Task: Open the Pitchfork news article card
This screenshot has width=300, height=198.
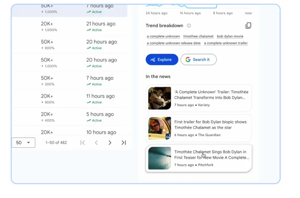Action: (199, 158)
